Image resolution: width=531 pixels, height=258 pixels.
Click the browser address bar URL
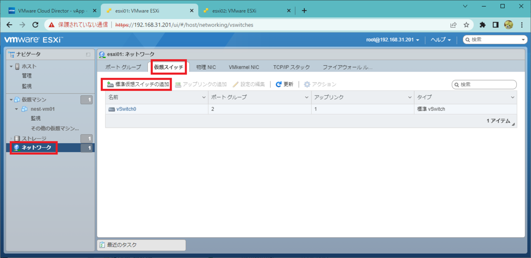(184, 25)
